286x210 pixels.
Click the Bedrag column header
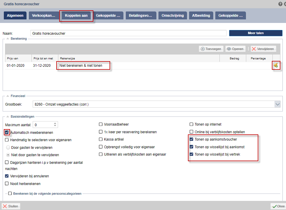coord(233,58)
